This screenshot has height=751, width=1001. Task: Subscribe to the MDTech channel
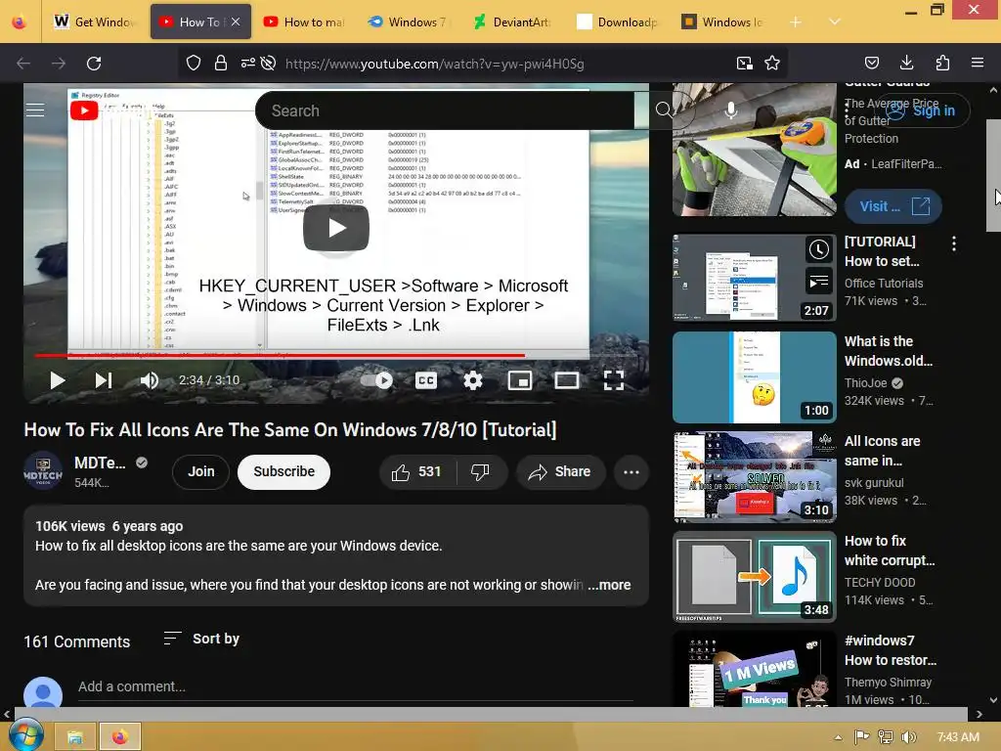click(x=284, y=472)
